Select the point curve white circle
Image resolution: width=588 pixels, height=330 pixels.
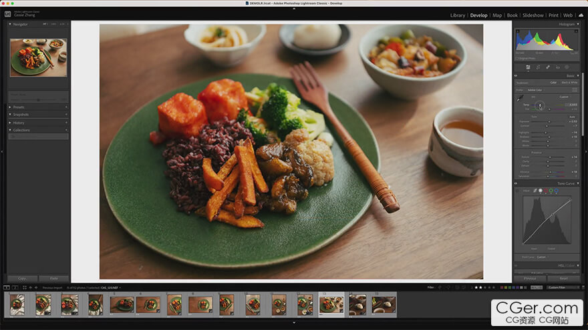tap(541, 191)
